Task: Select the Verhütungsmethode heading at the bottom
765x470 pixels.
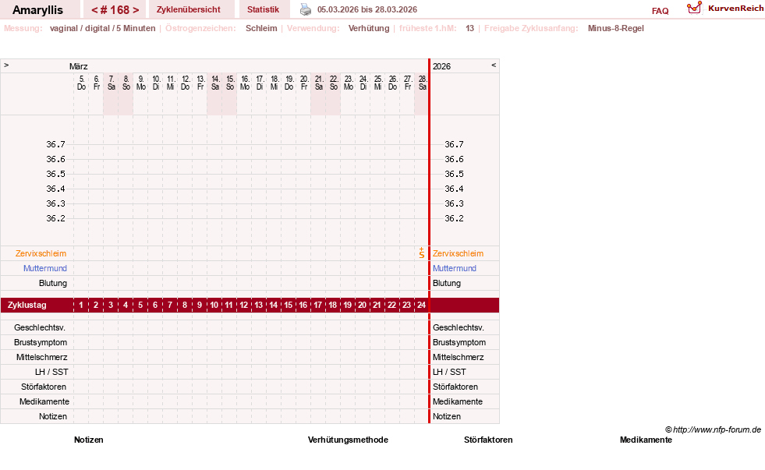Action: [x=348, y=440]
